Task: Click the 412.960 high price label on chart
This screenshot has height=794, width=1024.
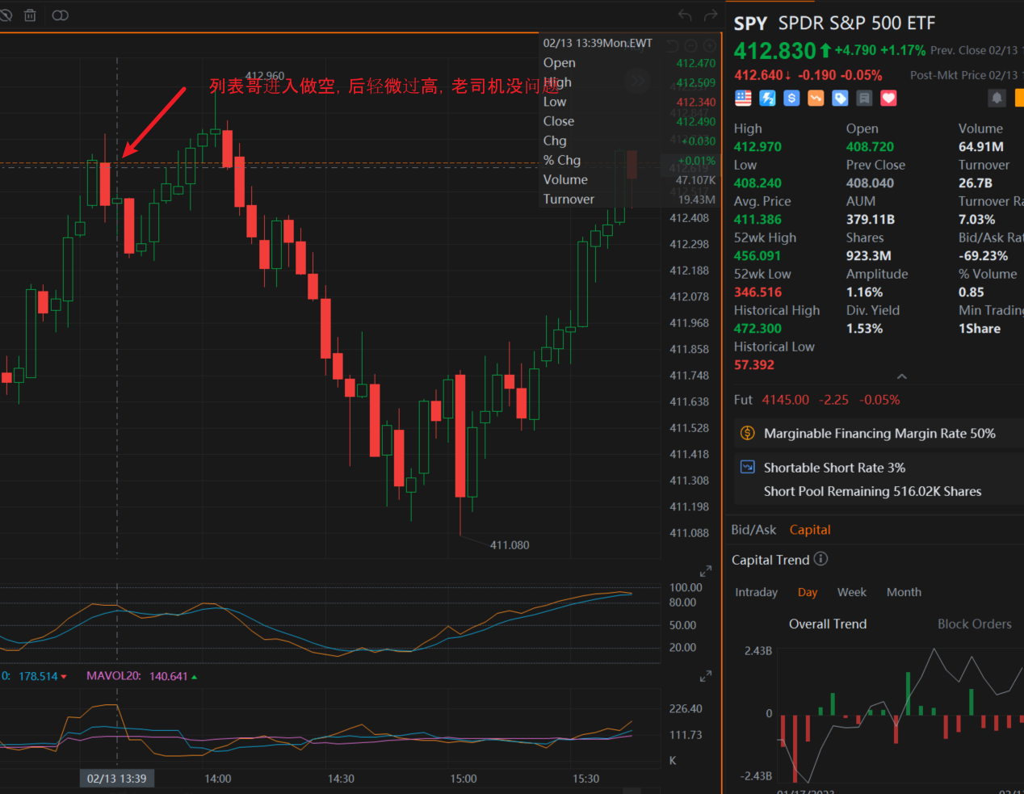Action: point(265,76)
